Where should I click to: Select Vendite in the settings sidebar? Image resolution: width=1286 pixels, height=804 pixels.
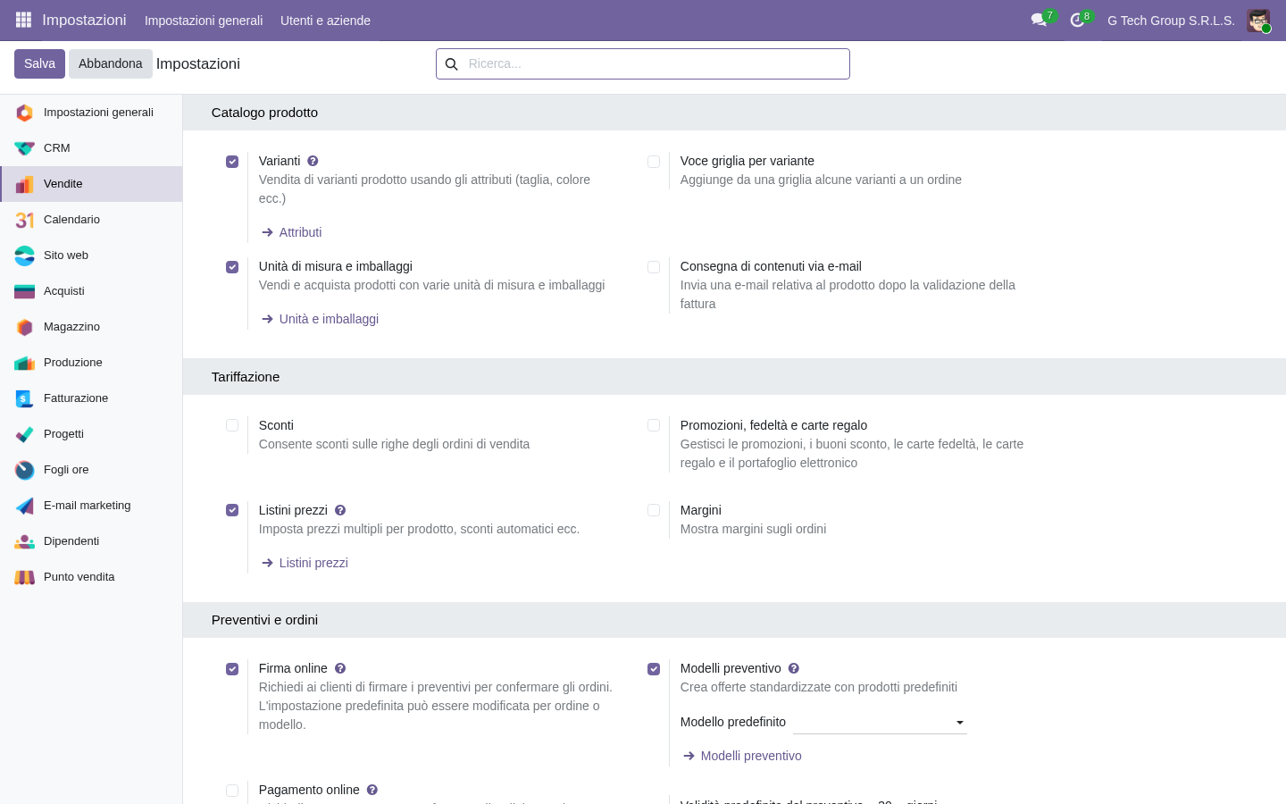[x=91, y=184]
